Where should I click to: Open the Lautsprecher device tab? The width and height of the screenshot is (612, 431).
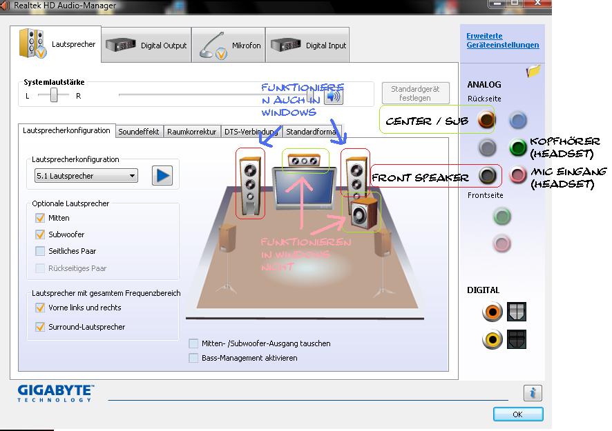pyautogui.click(x=56, y=44)
